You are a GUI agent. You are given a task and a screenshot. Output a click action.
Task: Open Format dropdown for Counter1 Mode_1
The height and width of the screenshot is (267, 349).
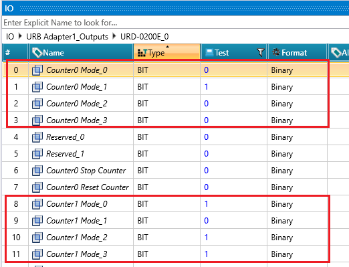(298, 221)
